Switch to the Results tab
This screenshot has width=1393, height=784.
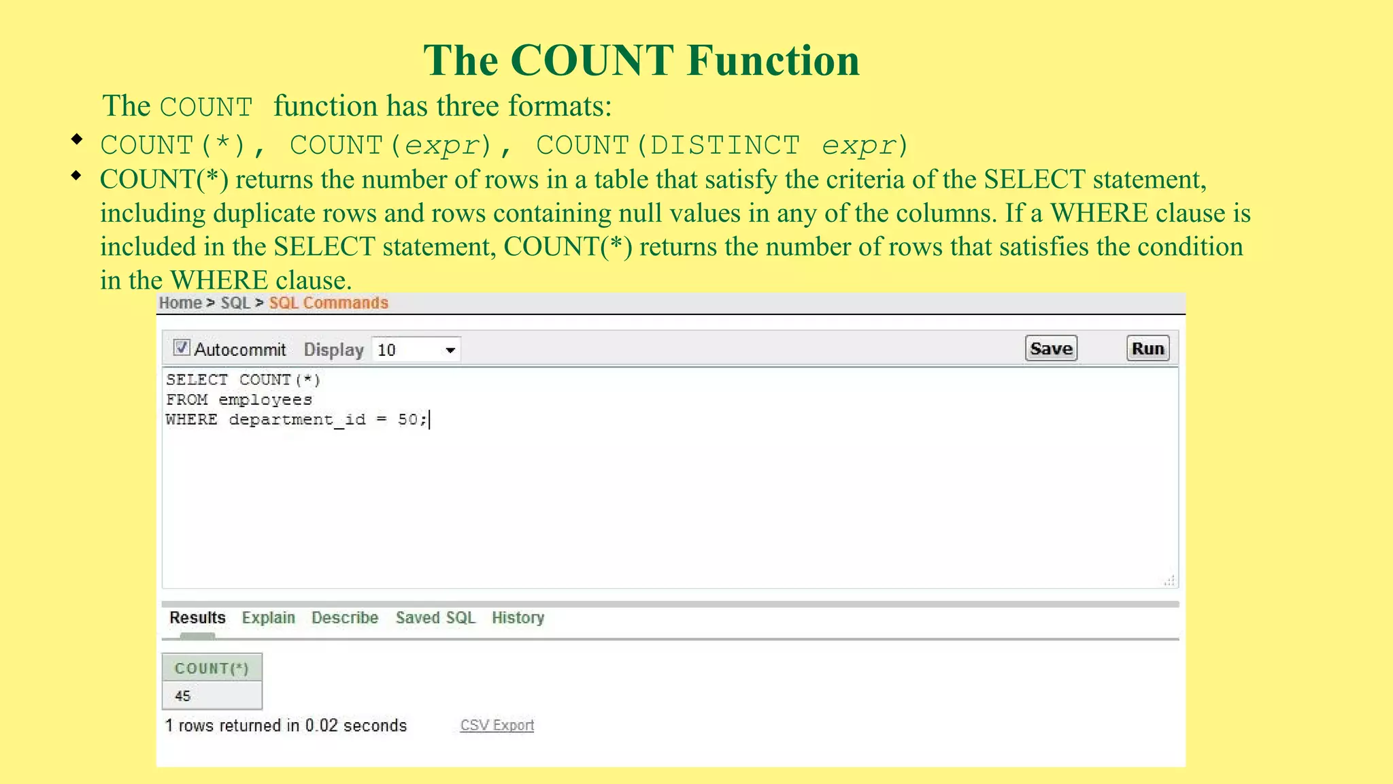pyautogui.click(x=197, y=618)
